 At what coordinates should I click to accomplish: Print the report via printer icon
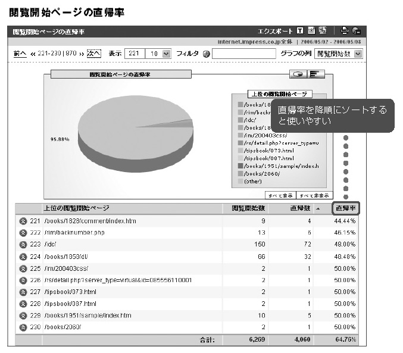pyautogui.click(x=344, y=31)
